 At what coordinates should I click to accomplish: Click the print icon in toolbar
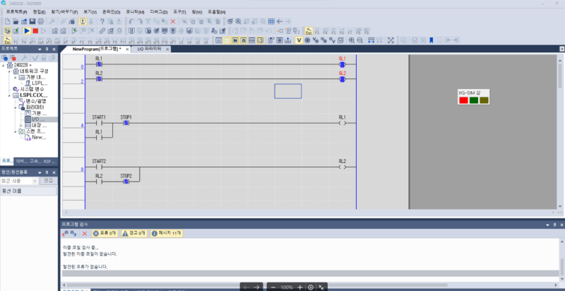[x=41, y=21]
